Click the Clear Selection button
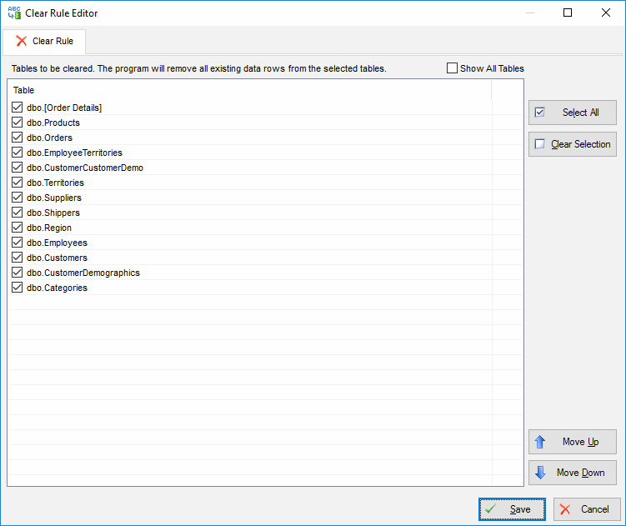This screenshot has height=526, width=626. (x=573, y=144)
